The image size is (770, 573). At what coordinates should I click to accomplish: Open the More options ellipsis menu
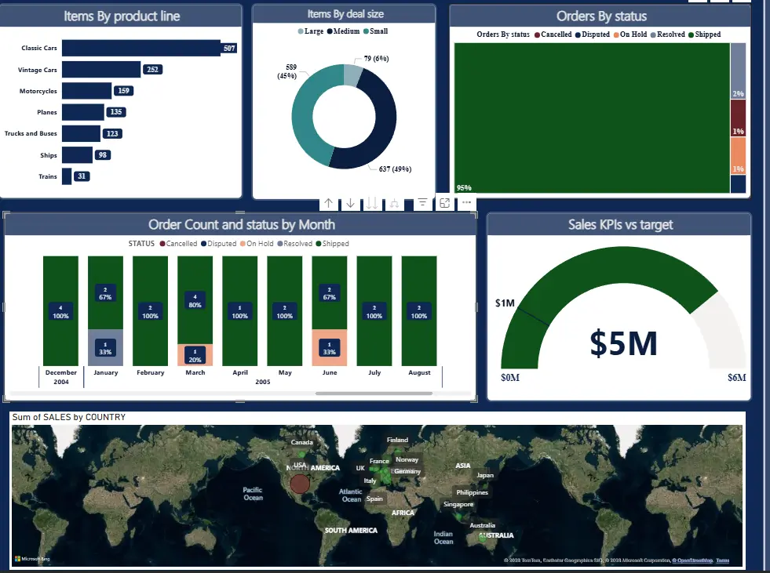(x=466, y=202)
